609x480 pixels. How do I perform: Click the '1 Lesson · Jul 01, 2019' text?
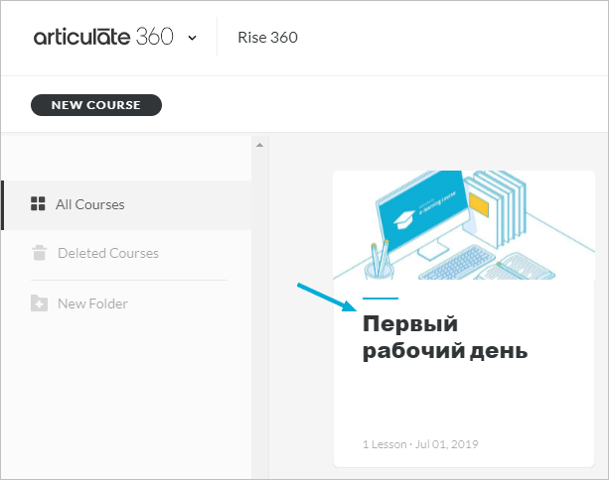coord(420,444)
